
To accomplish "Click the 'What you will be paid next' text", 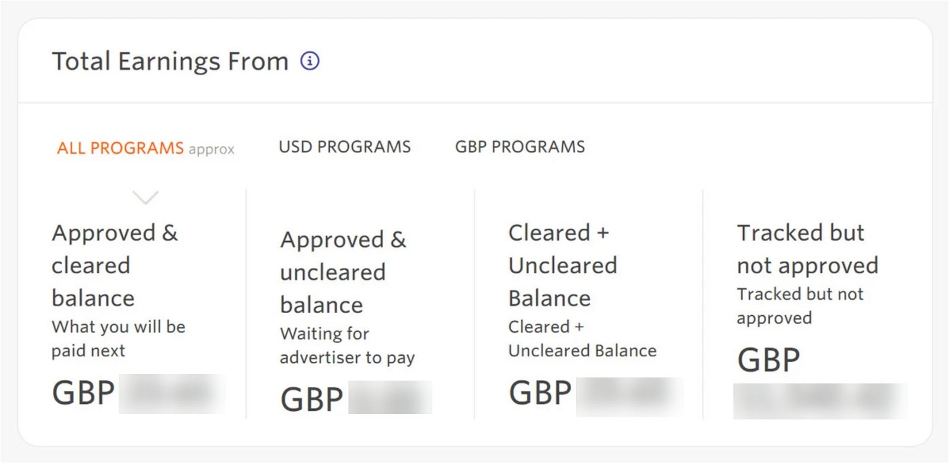I will point(118,339).
